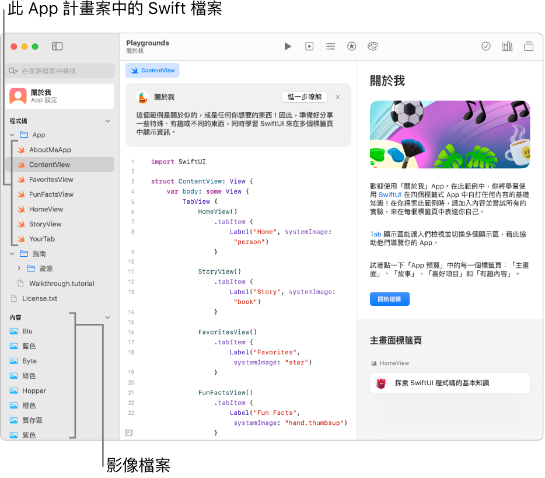The width and height of the screenshot is (545, 478).
Task: Click the "FunFactsView()" code line
Action: click(x=225, y=393)
